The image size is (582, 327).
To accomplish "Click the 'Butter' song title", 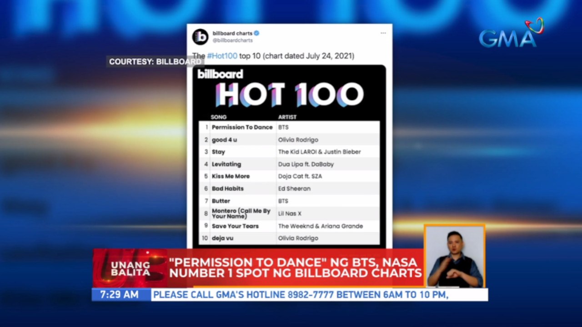I will pos(221,201).
